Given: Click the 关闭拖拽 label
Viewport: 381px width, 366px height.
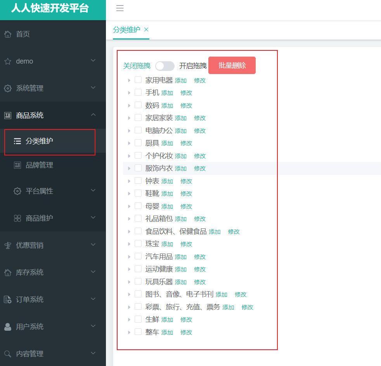Looking at the screenshot, I should pyautogui.click(x=137, y=66).
